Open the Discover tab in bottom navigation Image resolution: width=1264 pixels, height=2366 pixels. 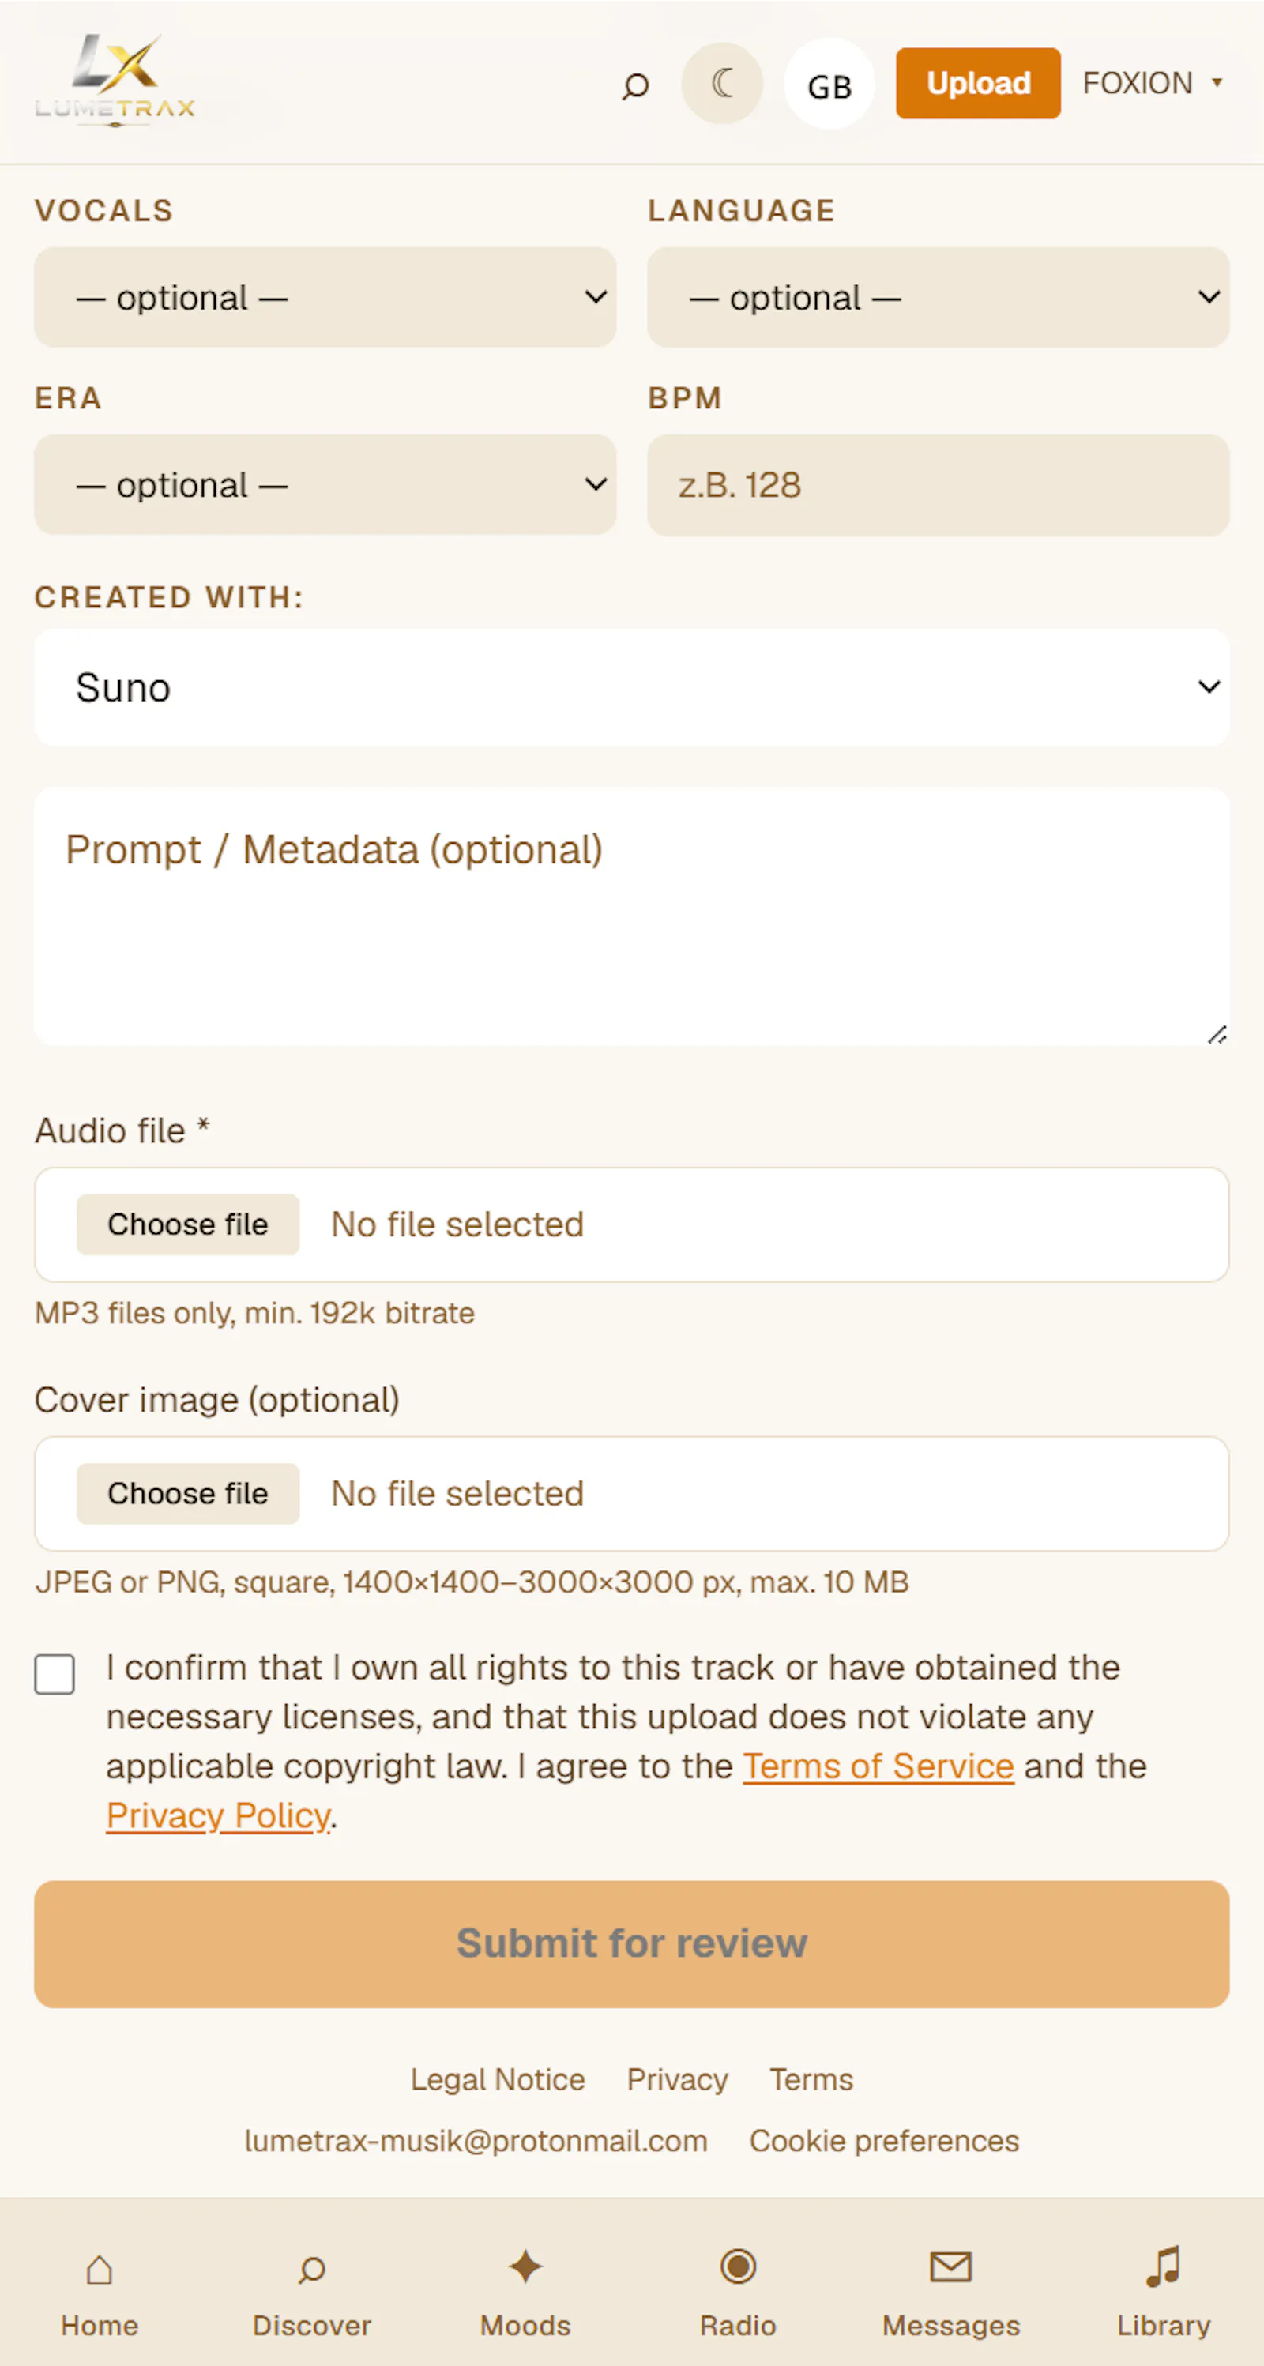tap(312, 2293)
